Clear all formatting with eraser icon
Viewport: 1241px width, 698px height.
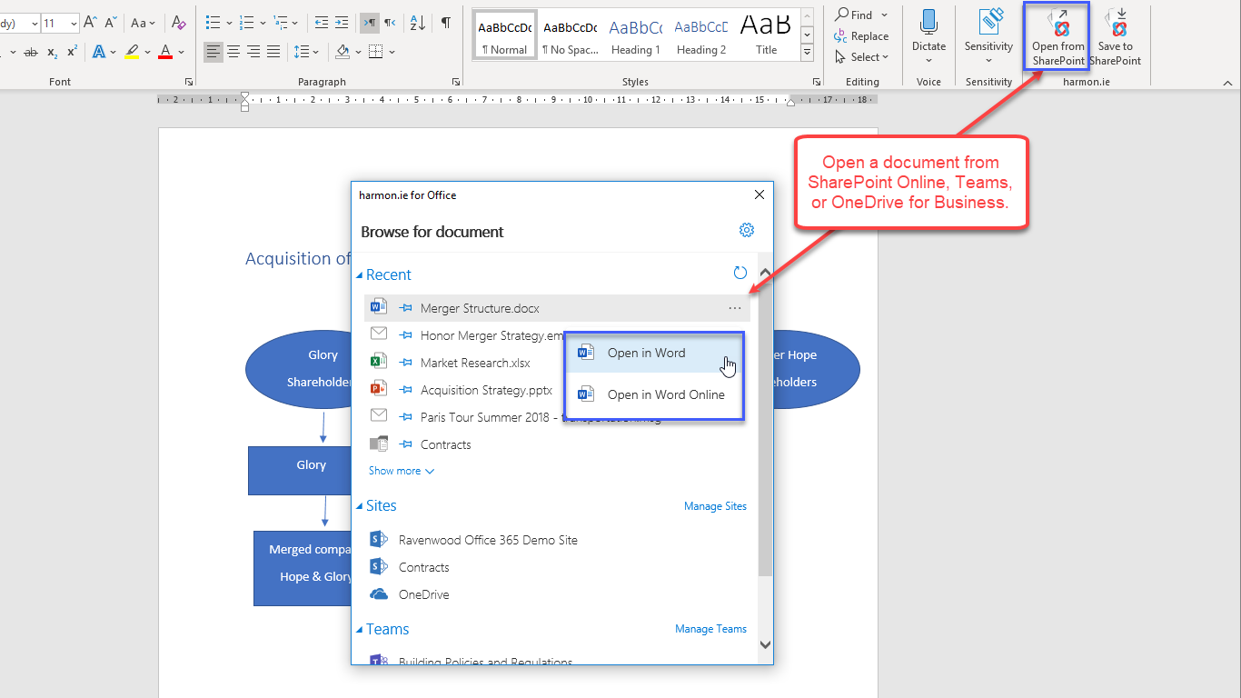(179, 23)
